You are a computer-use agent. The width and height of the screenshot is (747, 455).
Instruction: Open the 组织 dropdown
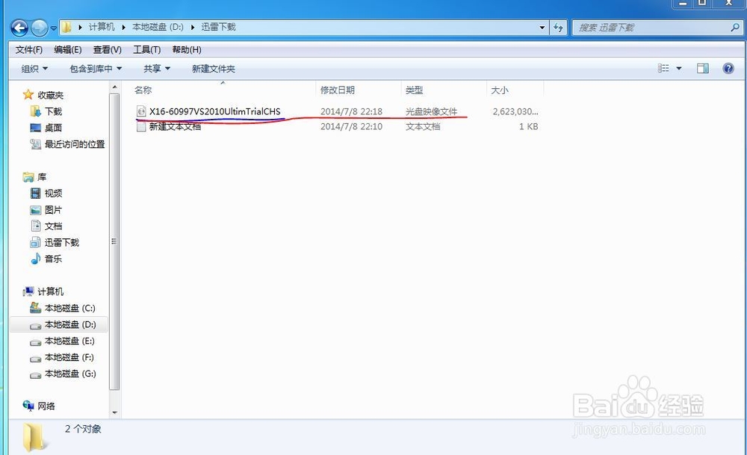34,69
